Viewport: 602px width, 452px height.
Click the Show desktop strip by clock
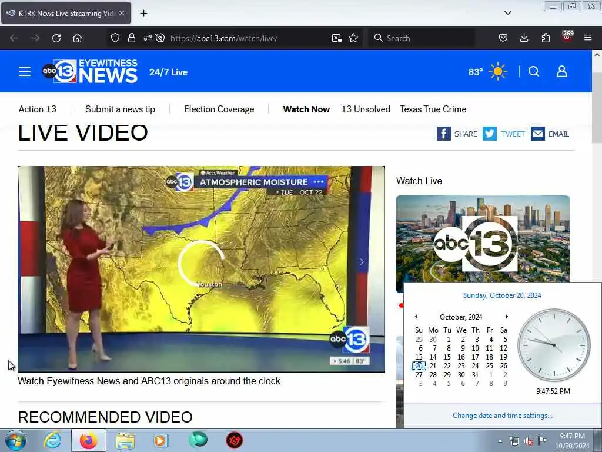click(598, 440)
